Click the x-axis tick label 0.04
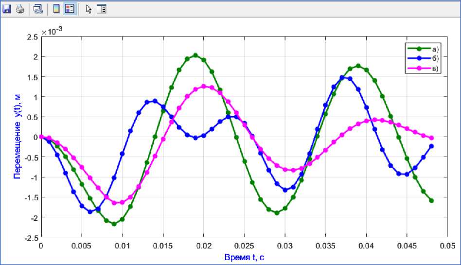This screenshot has height=265, width=461. click(x=366, y=246)
